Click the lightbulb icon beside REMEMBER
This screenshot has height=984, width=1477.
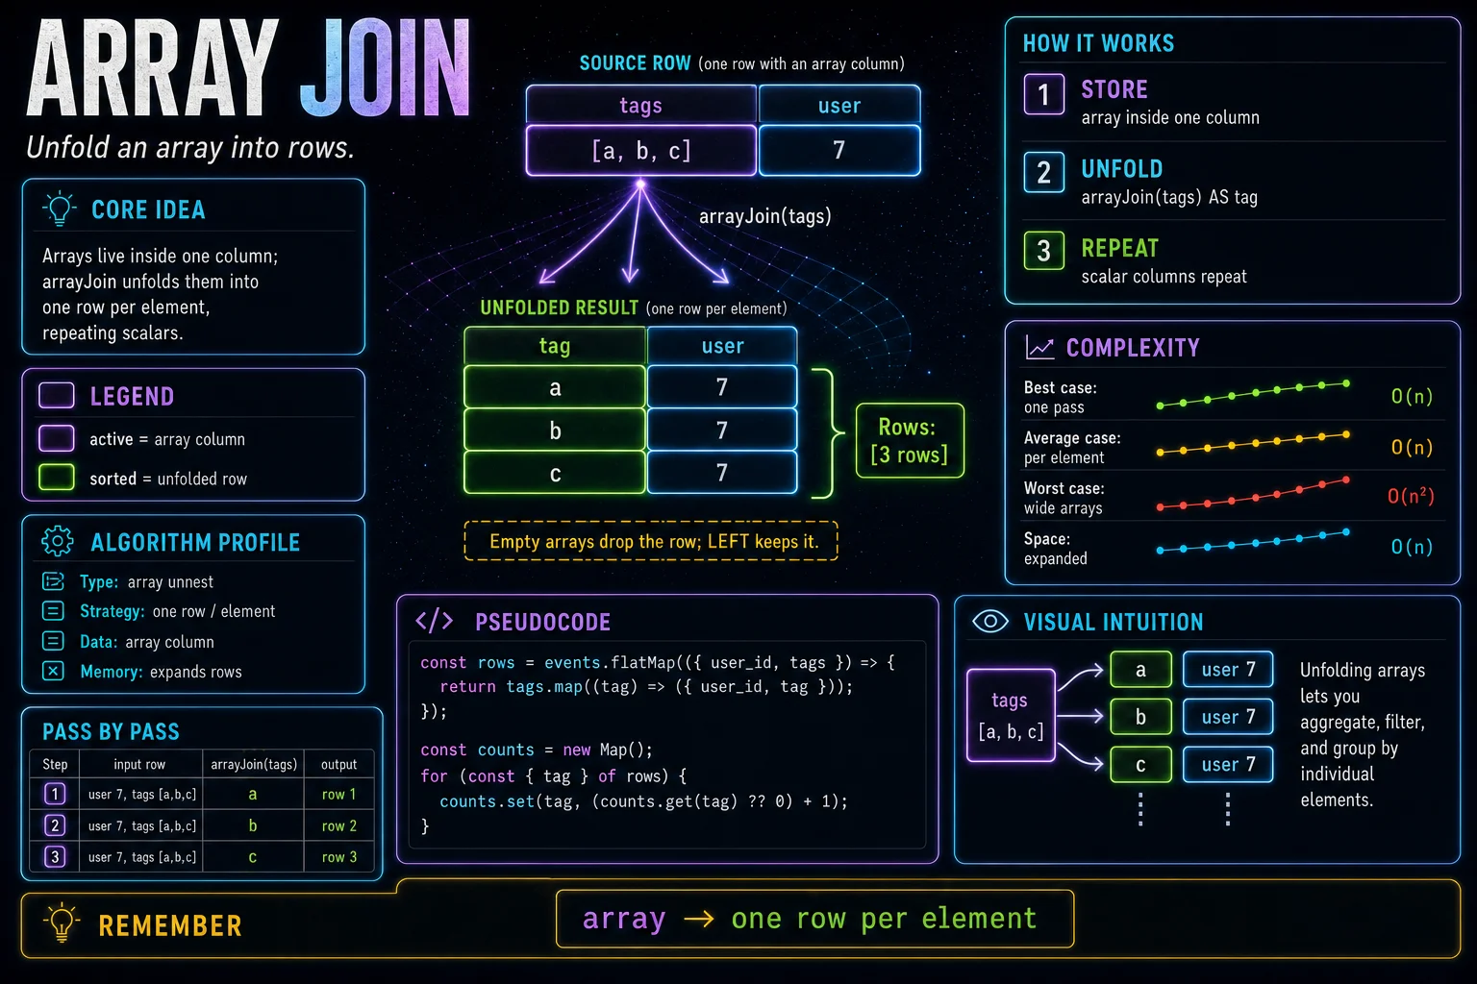click(62, 922)
